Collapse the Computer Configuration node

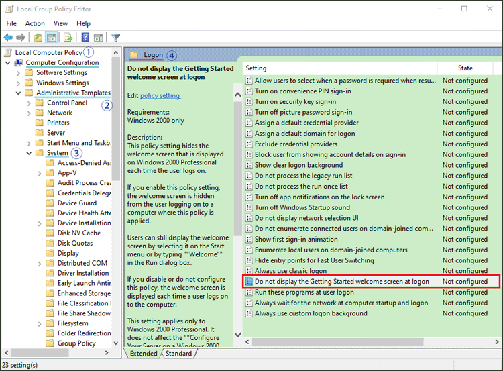[8, 63]
